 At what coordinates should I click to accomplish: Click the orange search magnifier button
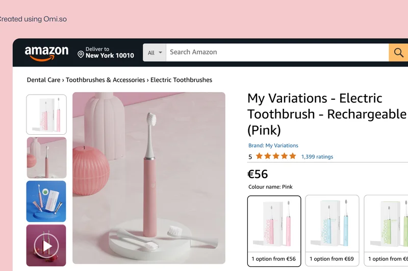[x=398, y=52]
